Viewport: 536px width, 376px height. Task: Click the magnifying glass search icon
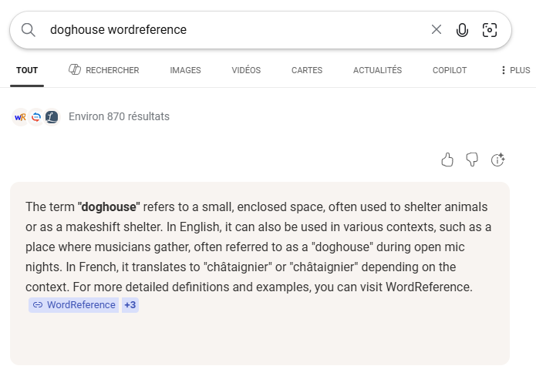pyautogui.click(x=29, y=30)
